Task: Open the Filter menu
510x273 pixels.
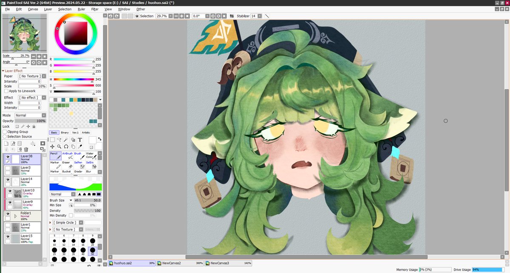Action: coord(95,9)
